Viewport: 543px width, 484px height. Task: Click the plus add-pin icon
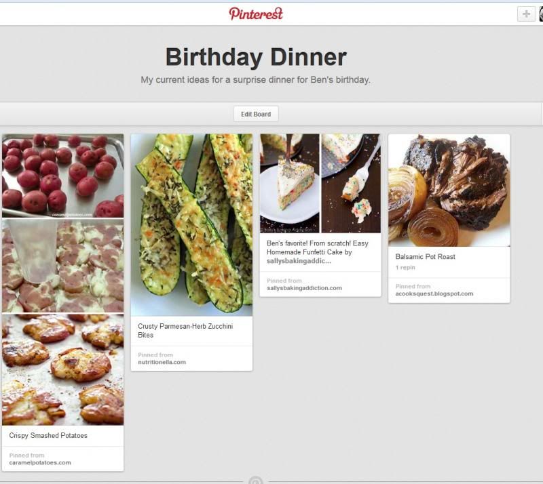pos(526,14)
